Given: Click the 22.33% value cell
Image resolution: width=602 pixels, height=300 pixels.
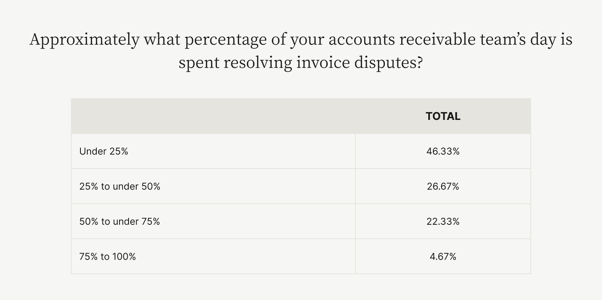Looking at the screenshot, I should (443, 221).
